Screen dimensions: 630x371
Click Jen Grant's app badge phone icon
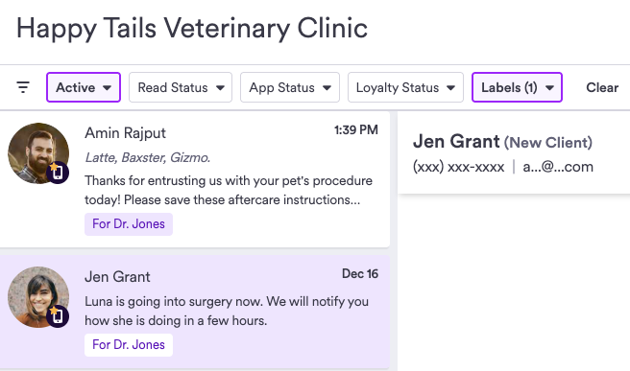pyautogui.click(x=58, y=316)
